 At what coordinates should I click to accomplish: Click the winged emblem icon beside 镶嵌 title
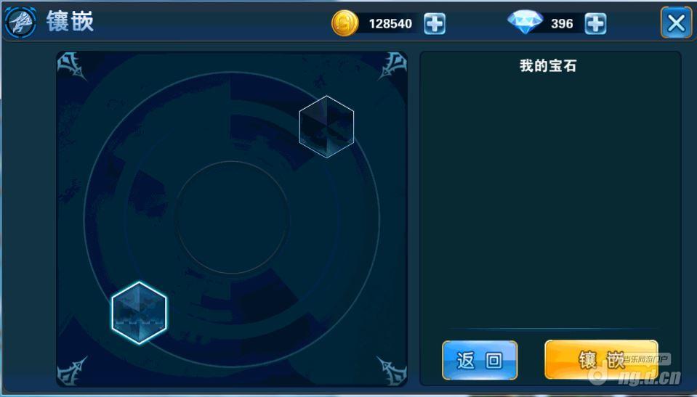[20, 22]
